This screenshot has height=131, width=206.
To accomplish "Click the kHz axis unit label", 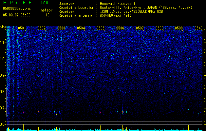I will coord(3,27).
